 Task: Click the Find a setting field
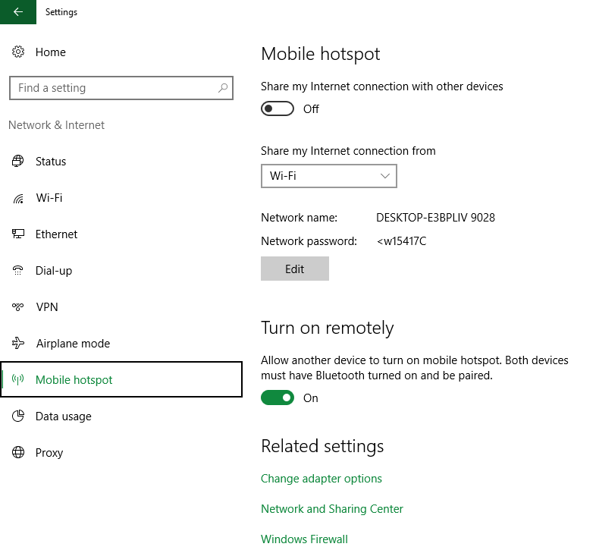pos(121,88)
